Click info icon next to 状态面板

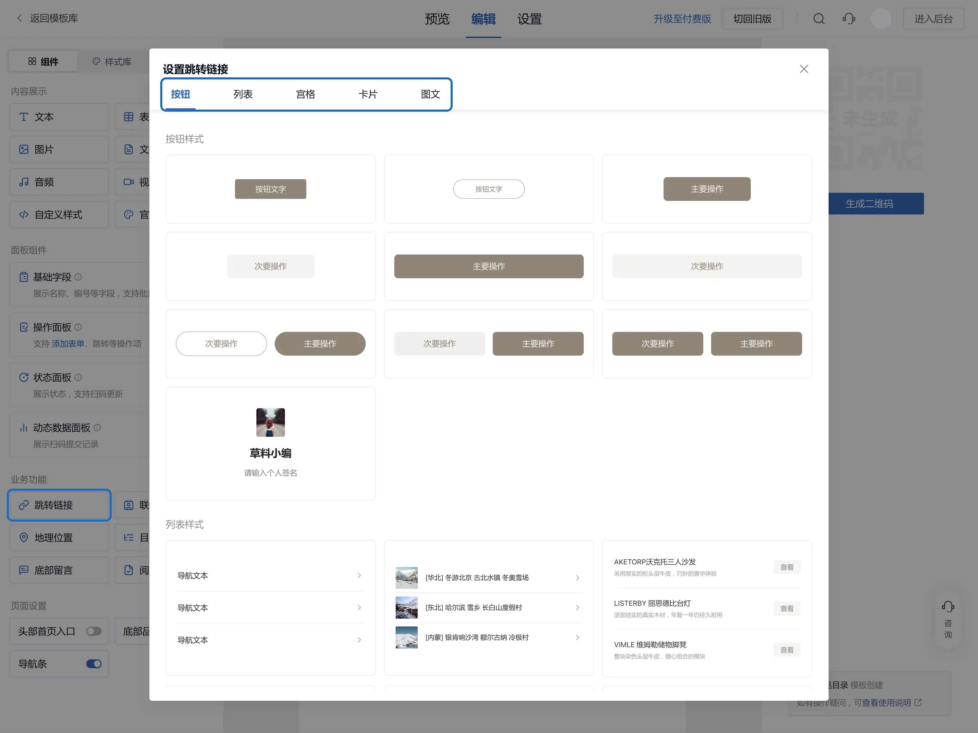click(x=78, y=377)
